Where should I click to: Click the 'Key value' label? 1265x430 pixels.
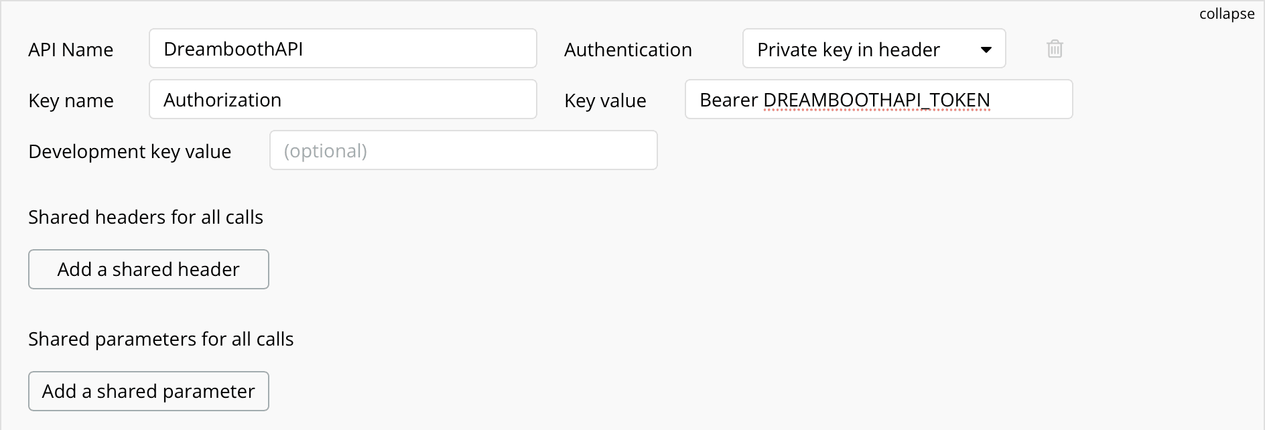(605, 100)
